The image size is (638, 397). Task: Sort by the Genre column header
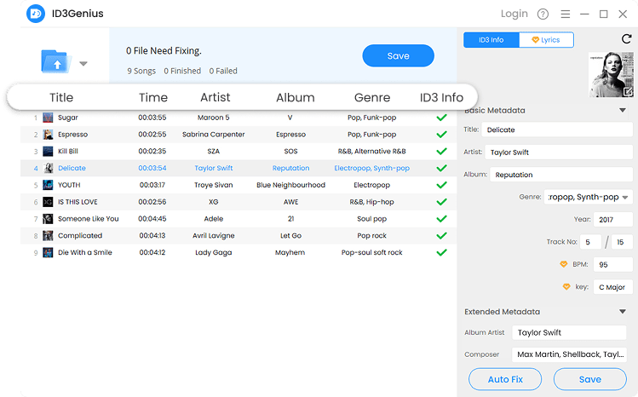point(372,98)
